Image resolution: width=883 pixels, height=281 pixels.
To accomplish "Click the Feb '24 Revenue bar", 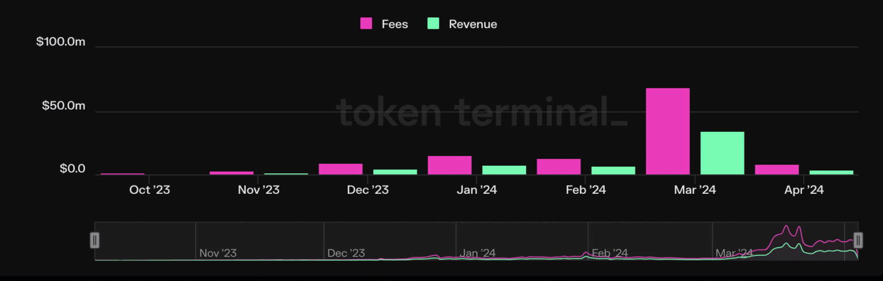I will [613, 170].
